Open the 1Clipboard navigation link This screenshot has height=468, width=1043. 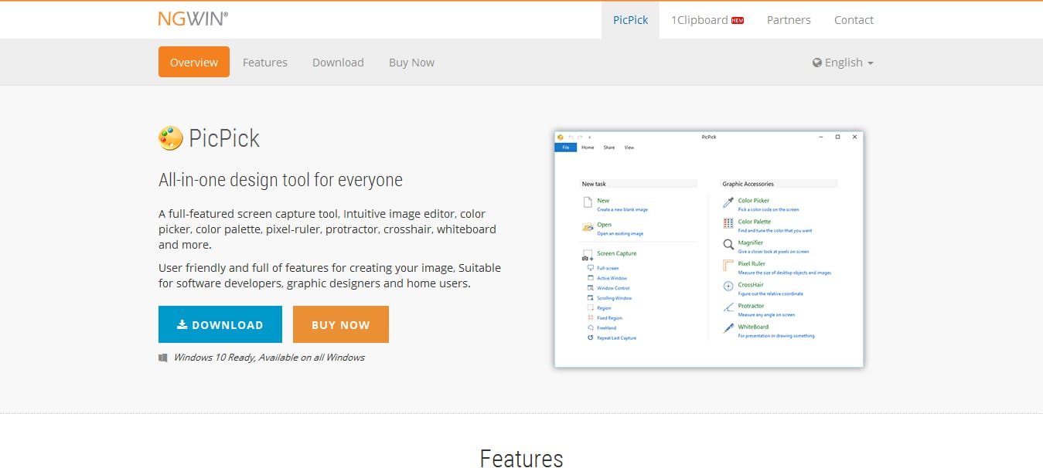[x=707, y=20]
